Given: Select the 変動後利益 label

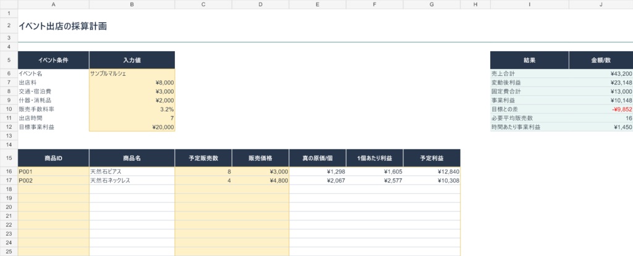Looking at the screenshot, I should (530, 82).
